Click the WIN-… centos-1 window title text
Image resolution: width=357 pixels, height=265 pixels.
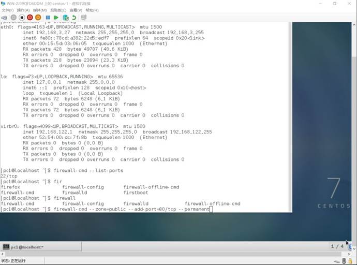tap(48, 4)
